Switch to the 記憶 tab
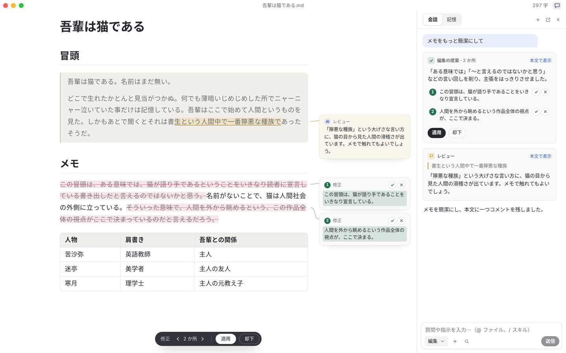 pyautogui.click(x=452, y=20)
